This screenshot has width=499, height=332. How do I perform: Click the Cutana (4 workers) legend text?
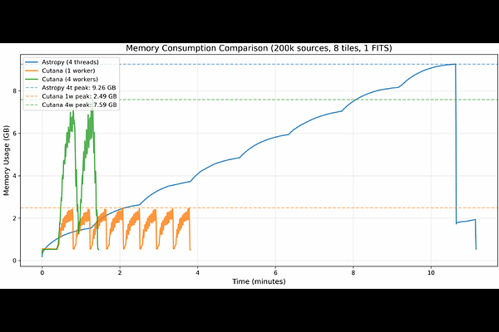(x=69, y=79)
